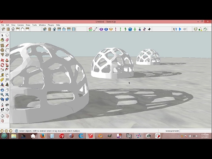The image size is (212, 159).
Task: Select the Push/Pull tool
Action: (7, 60)
